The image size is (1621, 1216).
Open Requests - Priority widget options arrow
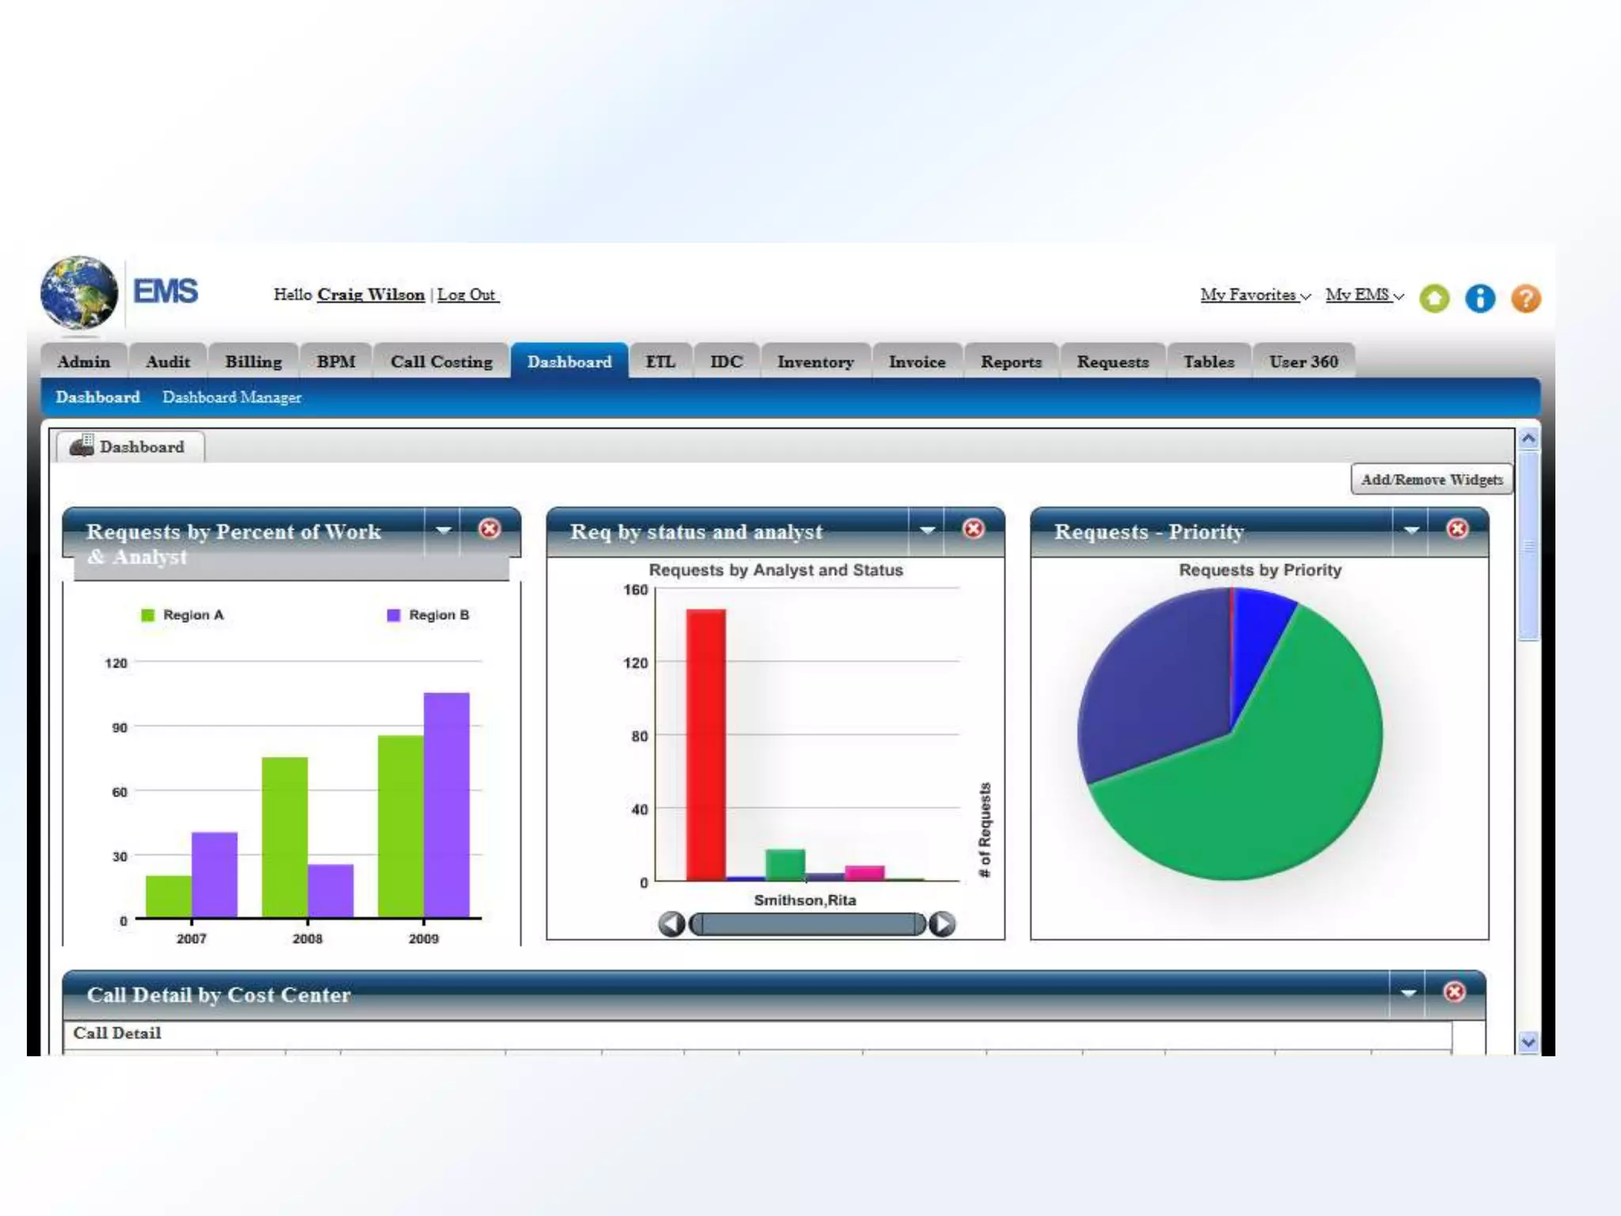tap(1411, 530)
